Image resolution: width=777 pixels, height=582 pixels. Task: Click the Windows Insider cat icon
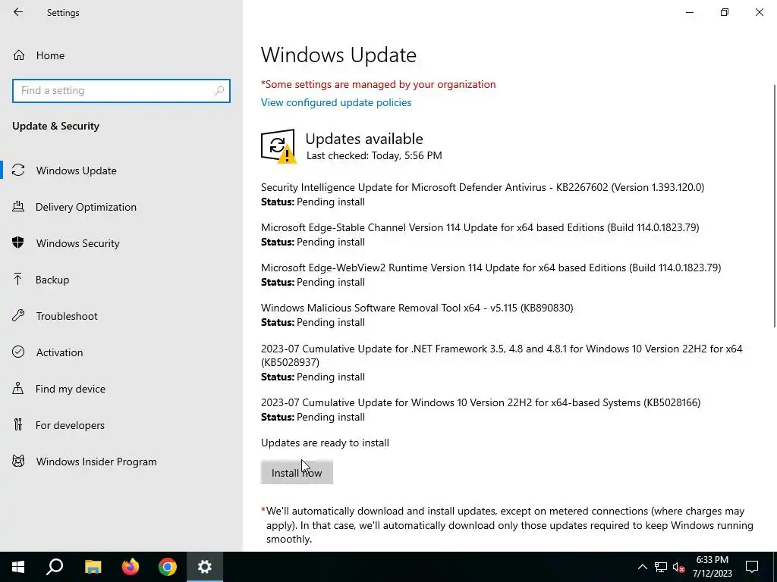coord(18,462)
